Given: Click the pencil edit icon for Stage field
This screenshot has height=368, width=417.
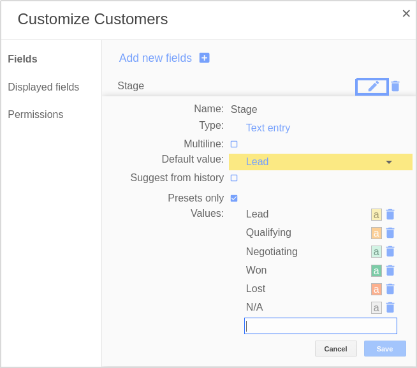Looking at the screenshot, I should coord(372,87).
